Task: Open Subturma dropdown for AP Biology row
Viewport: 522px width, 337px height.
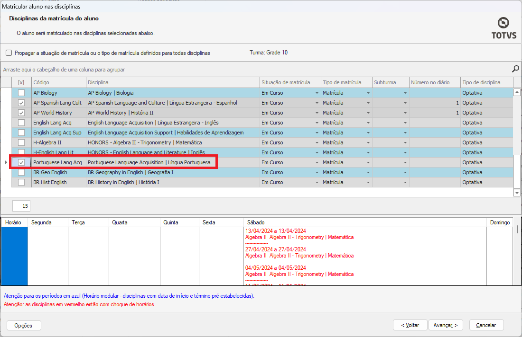Action: click(x=405, y=93)
